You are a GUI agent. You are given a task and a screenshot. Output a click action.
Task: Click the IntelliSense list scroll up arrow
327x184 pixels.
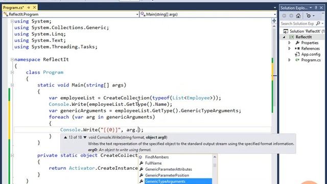215,157
